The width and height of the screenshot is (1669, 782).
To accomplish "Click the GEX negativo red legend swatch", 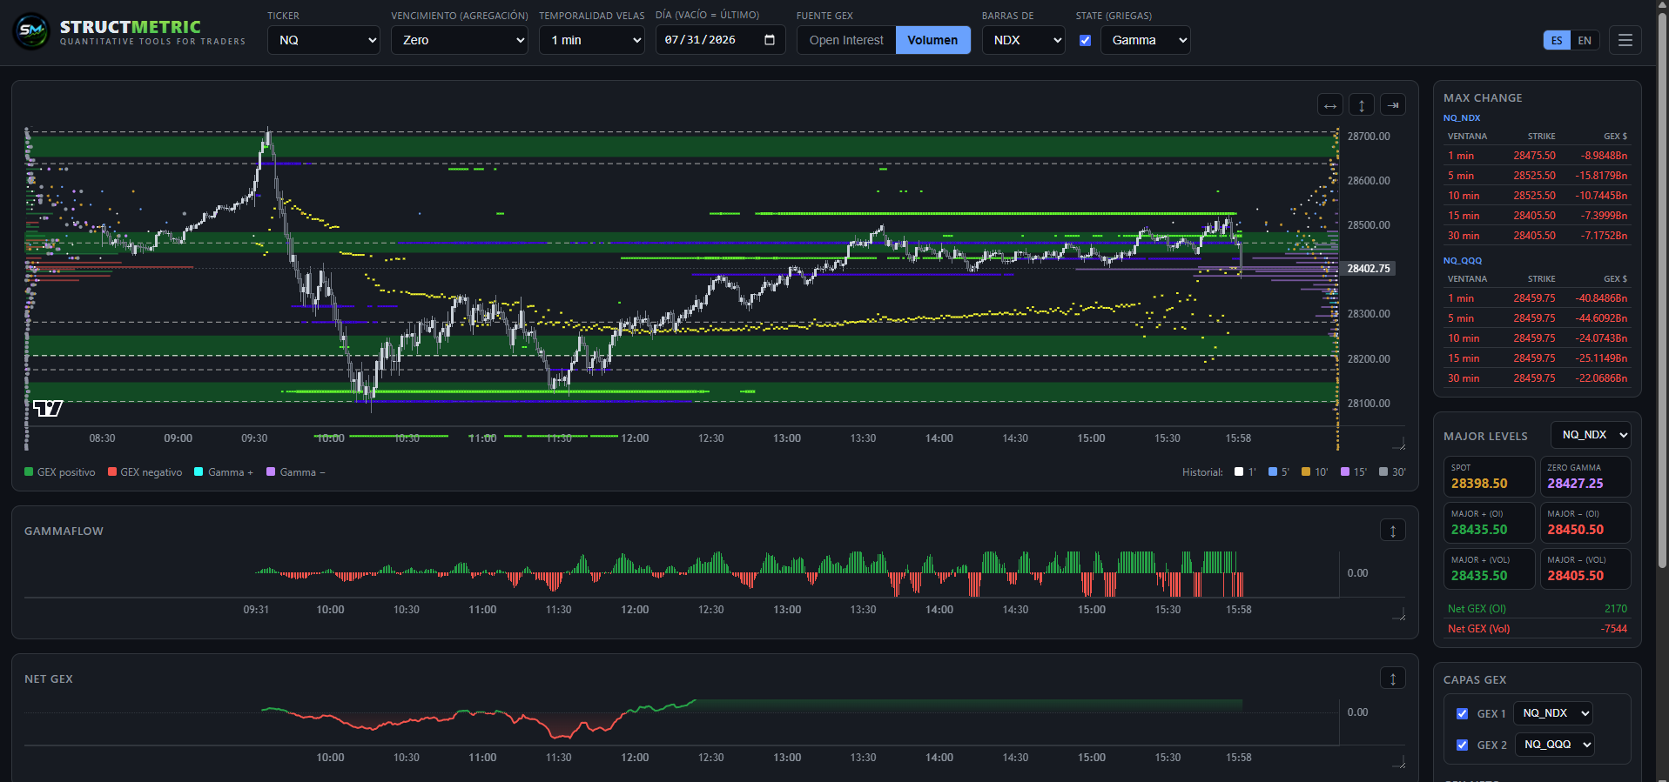I will [x=112, y=472].
